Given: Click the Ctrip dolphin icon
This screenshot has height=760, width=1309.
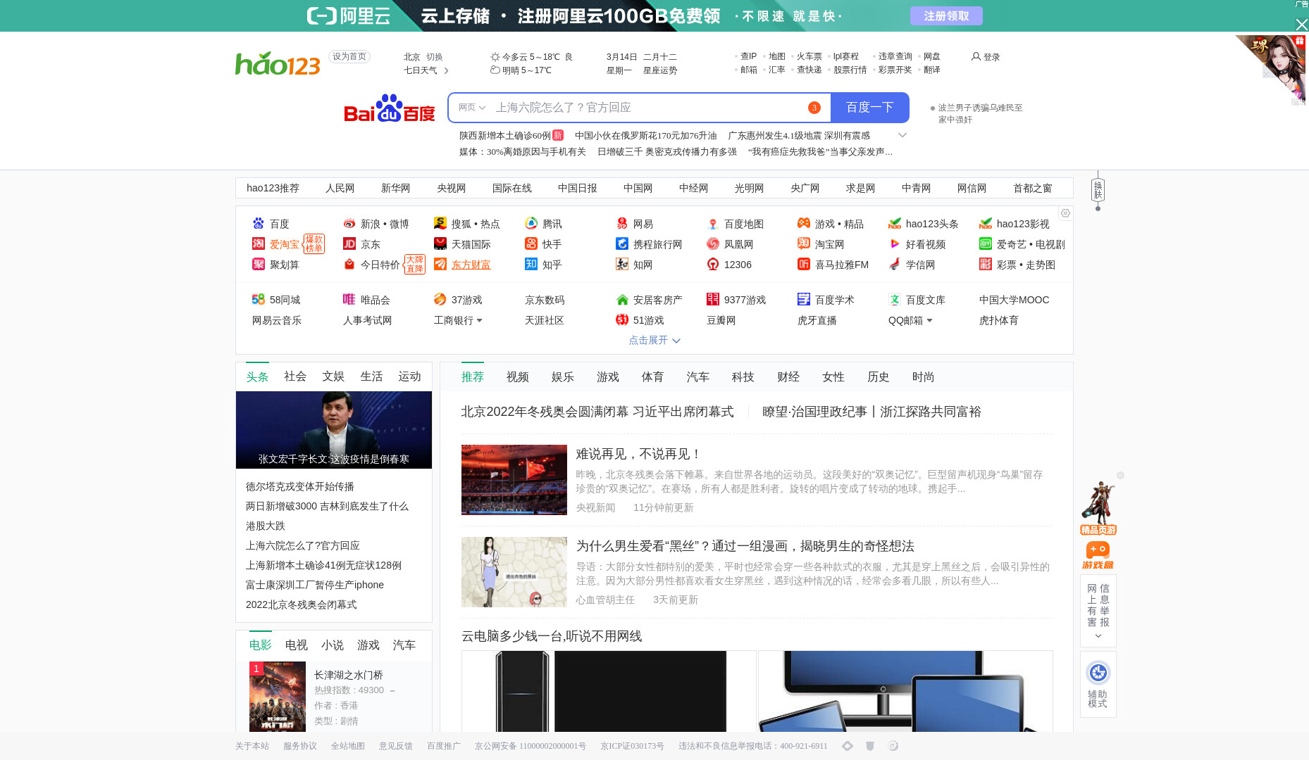Looking at the screenshot, I should [x=622, y=244].
